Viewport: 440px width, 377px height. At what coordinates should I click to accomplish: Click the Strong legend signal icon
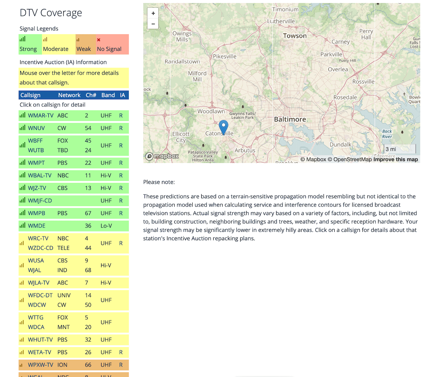pyautogui.click(x=22, y=39)
